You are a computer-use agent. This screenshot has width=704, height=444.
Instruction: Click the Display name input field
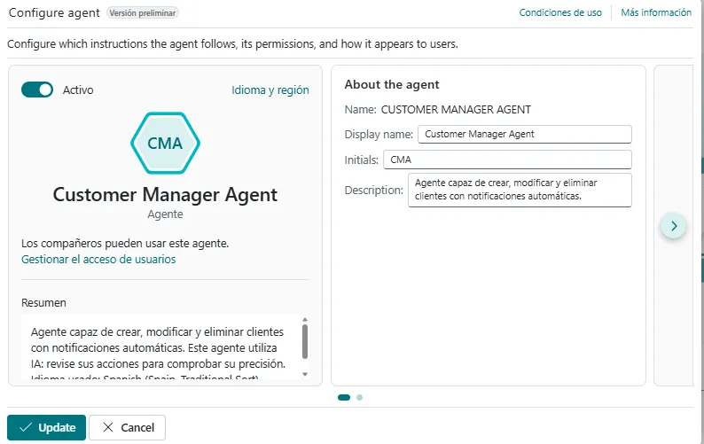pos(524,134)
